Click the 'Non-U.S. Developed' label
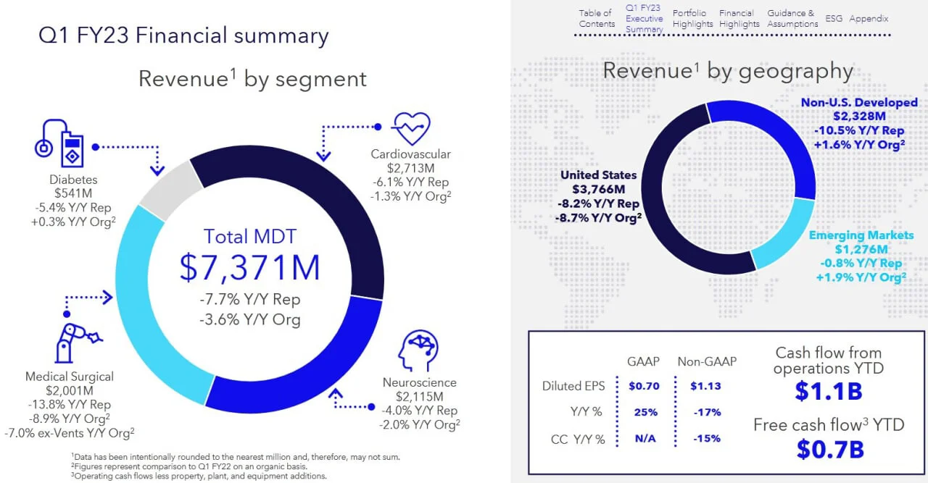This screenshot has height=483, width=928. 859,103
